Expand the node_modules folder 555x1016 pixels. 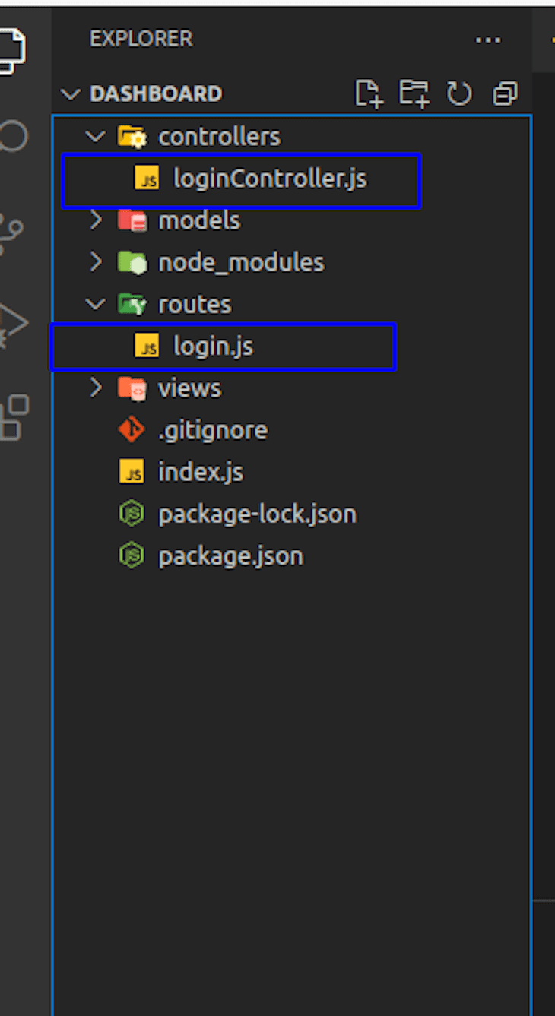coord(96,261)
